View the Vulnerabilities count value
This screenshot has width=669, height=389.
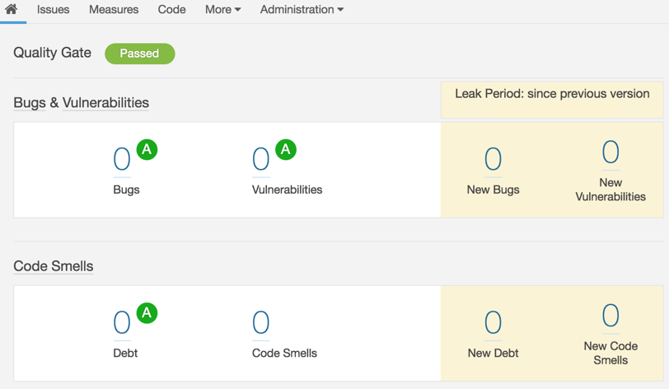tap(260, 159)
